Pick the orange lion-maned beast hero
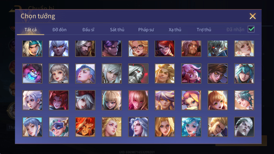The width and height of the screenshot is (274, 154). 85,127
